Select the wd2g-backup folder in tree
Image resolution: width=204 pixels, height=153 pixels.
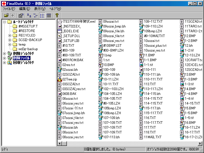coord(28,49)
